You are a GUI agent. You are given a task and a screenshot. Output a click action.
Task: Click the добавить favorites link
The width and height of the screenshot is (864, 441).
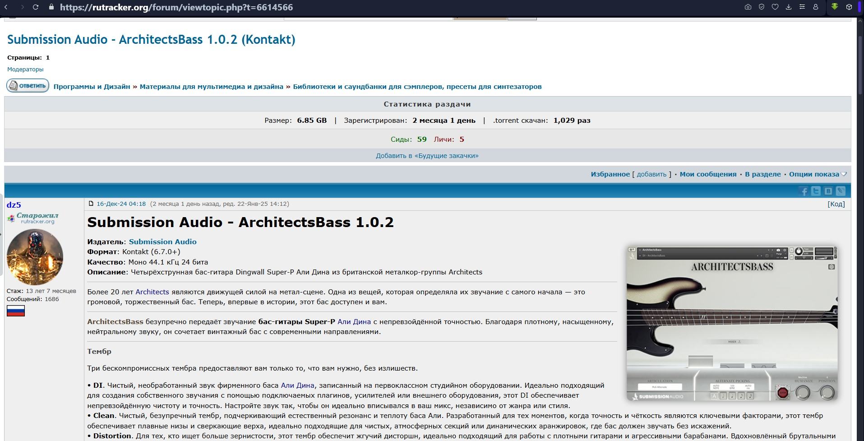tap(651, 174)
